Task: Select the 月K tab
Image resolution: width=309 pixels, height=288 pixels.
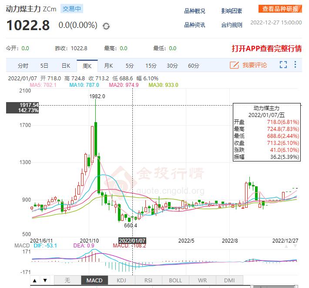Action: pos(108,66)
